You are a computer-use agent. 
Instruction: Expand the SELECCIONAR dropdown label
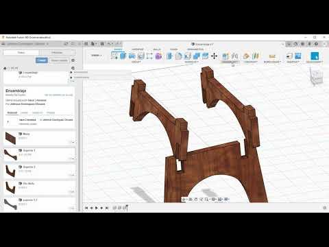315,62
